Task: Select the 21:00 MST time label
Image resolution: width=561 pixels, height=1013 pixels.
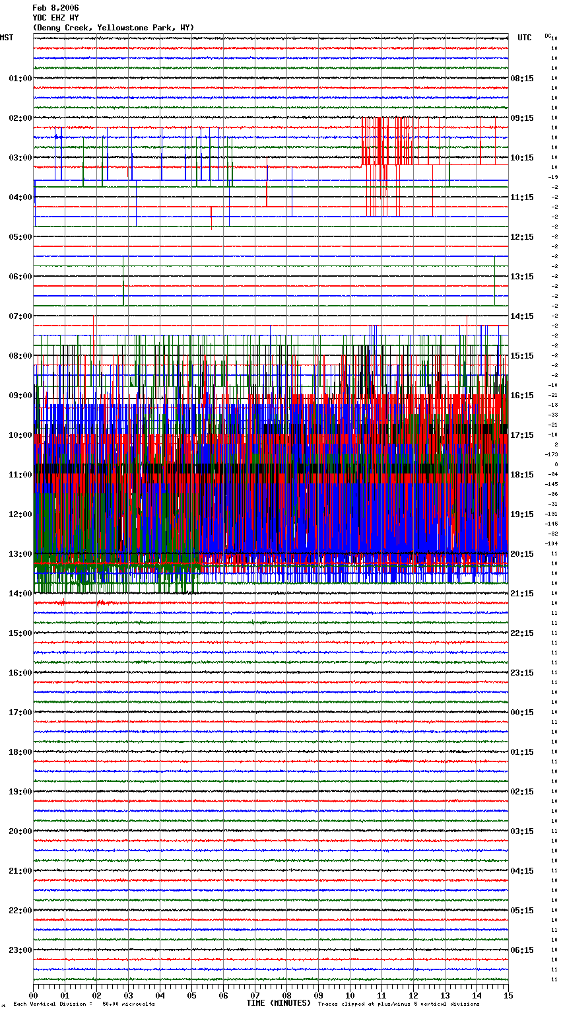Action: [20, 871]
